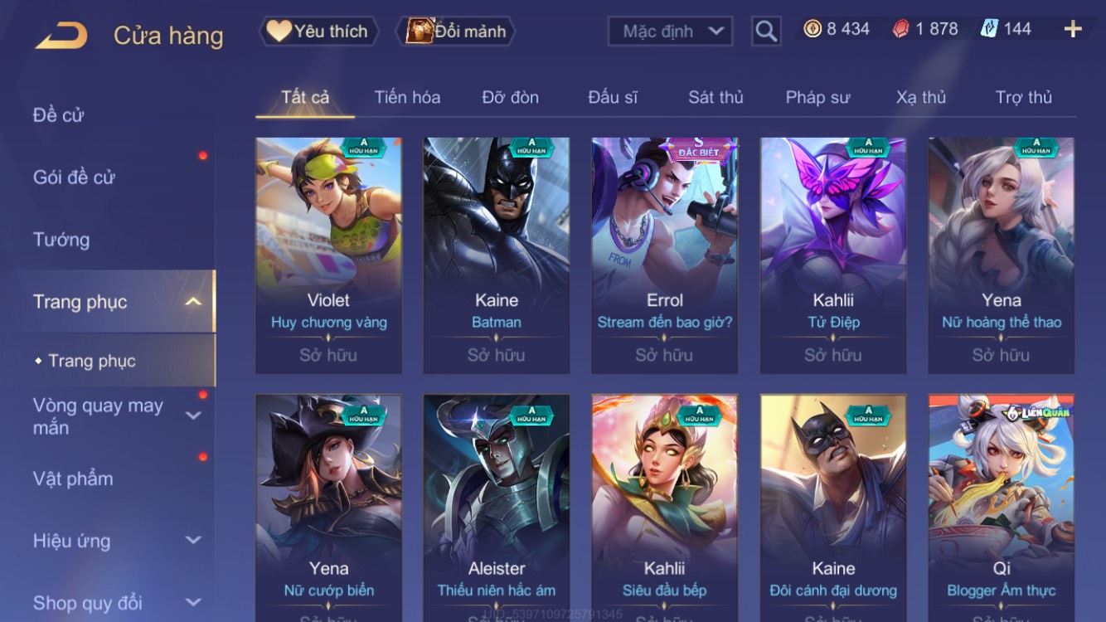Open Yêu thích favorites heart button
Image resolution: width=1106 pixels, height=622 pixels.
coord(318,32)
